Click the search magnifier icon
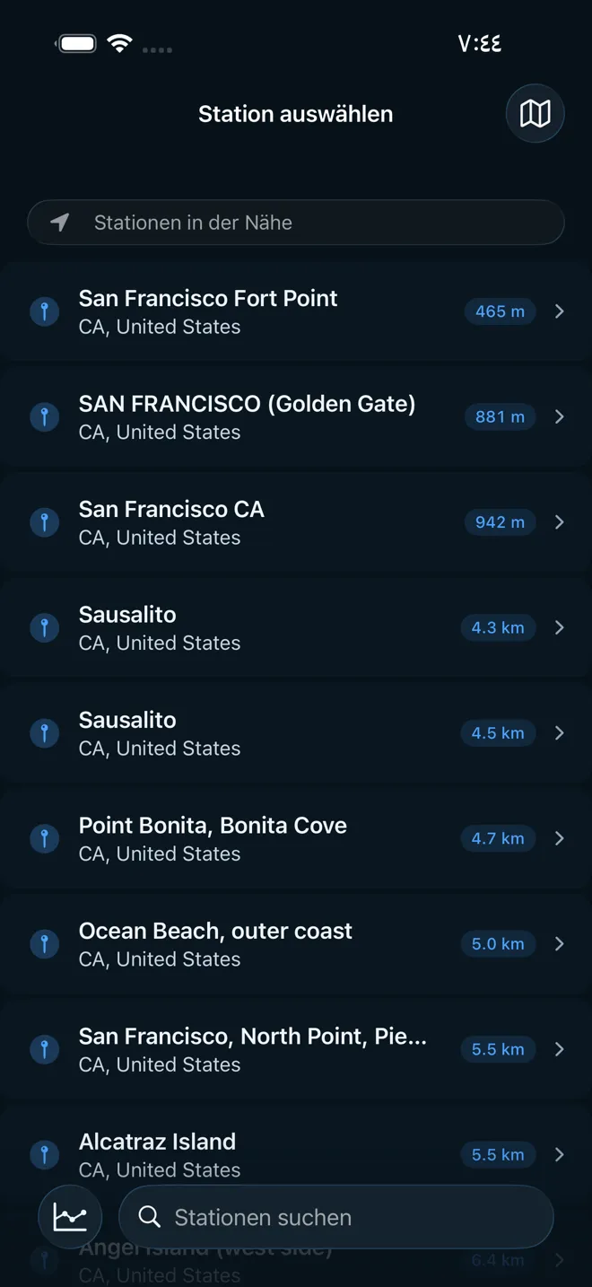This screenshot has height=1287, width=592. pyautogui.click(x=150, y=1217)
